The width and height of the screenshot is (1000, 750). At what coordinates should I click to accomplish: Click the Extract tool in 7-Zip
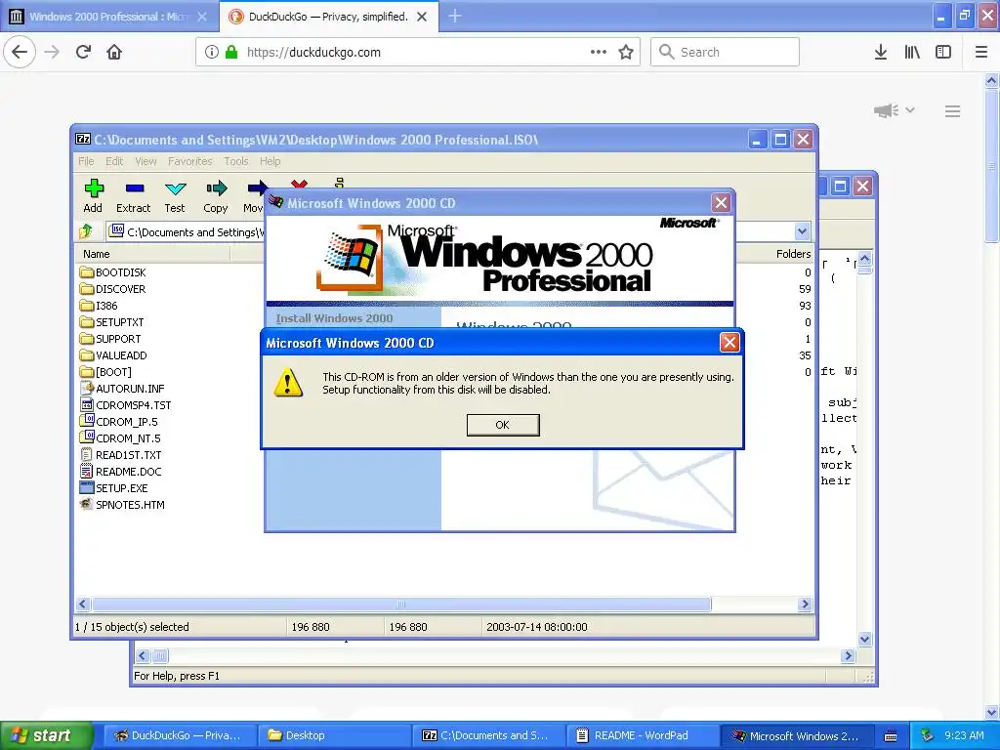coord(134,195)
